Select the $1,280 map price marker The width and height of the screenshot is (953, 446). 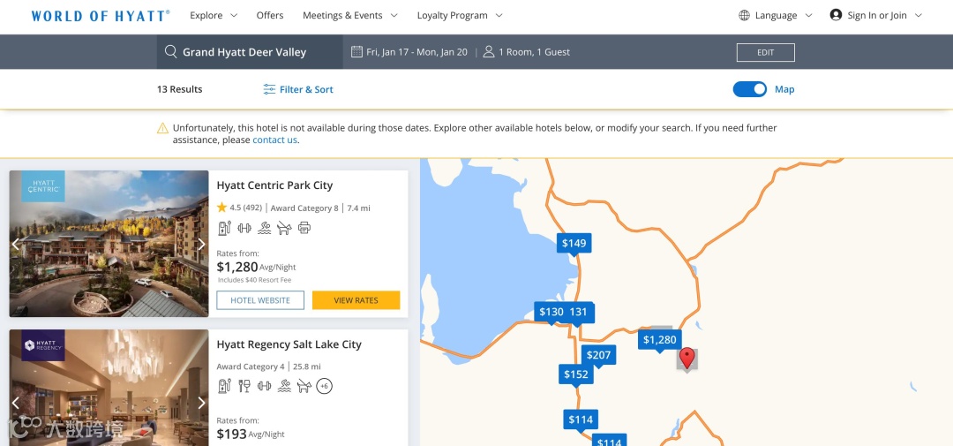659,340
